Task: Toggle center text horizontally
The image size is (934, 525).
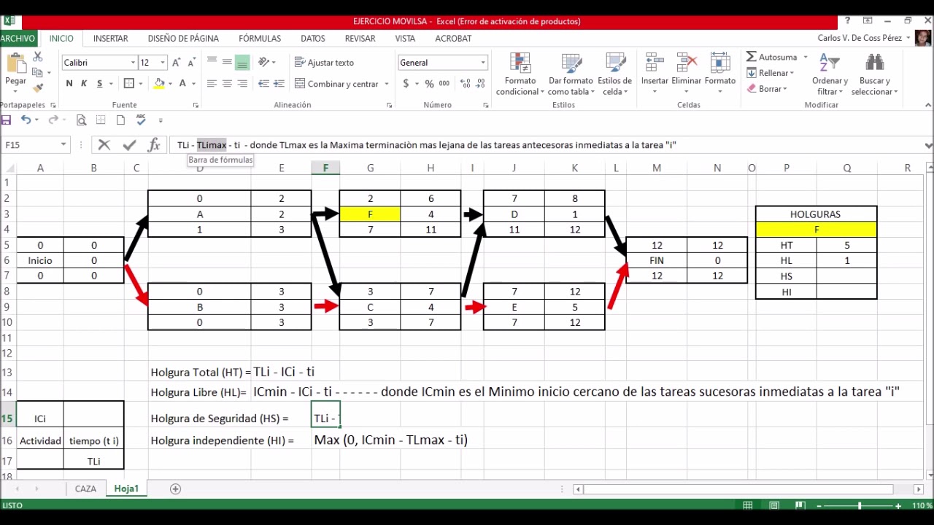Action: coord(227,84)
